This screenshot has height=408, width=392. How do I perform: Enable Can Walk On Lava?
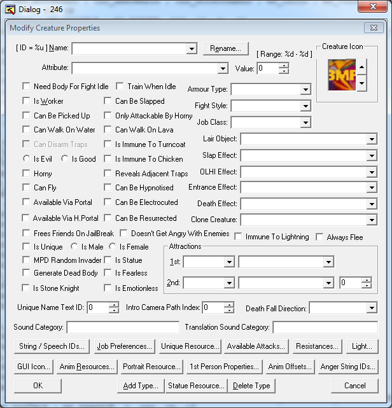coord(108,129)
